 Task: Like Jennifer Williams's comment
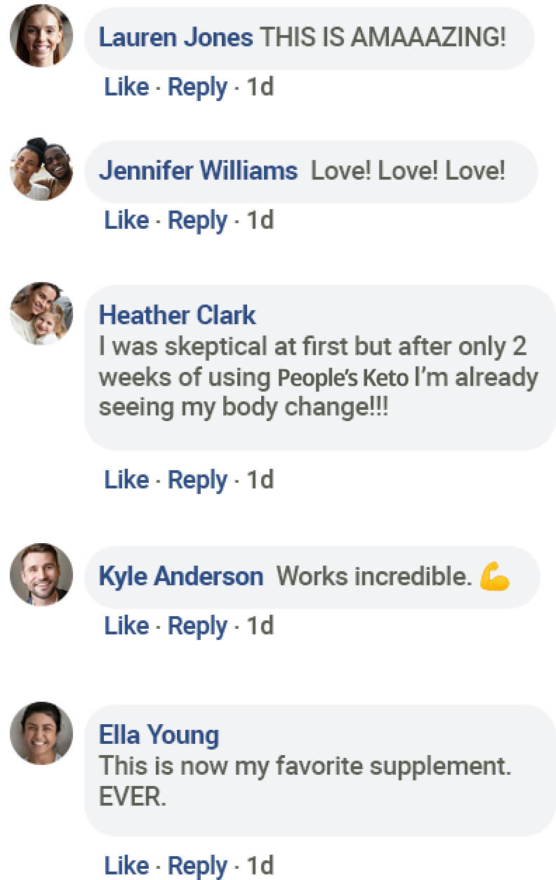[126, 220]
